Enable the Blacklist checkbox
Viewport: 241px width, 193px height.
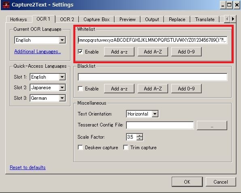(x=80, y=89)
